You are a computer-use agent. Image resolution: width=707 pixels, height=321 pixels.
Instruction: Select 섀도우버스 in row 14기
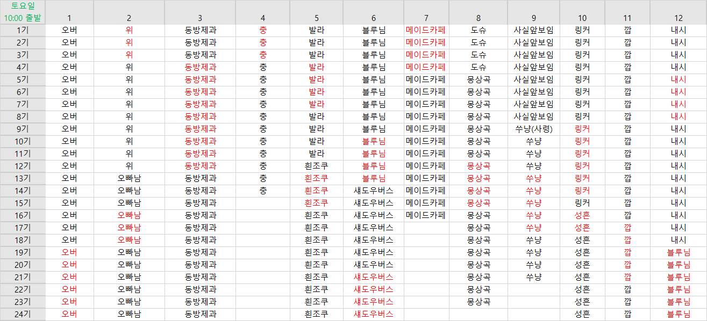coord(374,191)
